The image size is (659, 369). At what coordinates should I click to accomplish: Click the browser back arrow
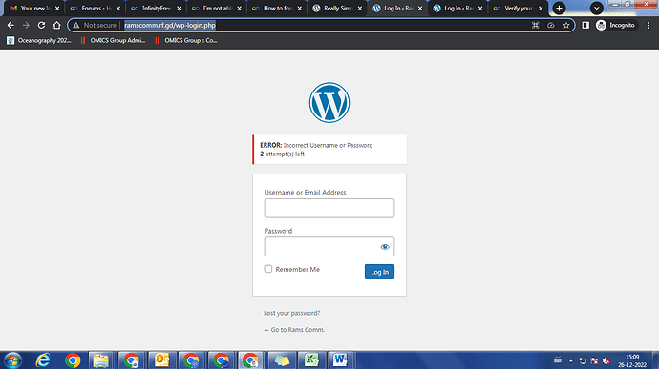coord(11,25)
